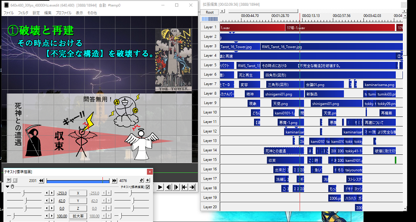Click the 拡大率 movement type button
The image size is (416, 222).
click(78, 216)
